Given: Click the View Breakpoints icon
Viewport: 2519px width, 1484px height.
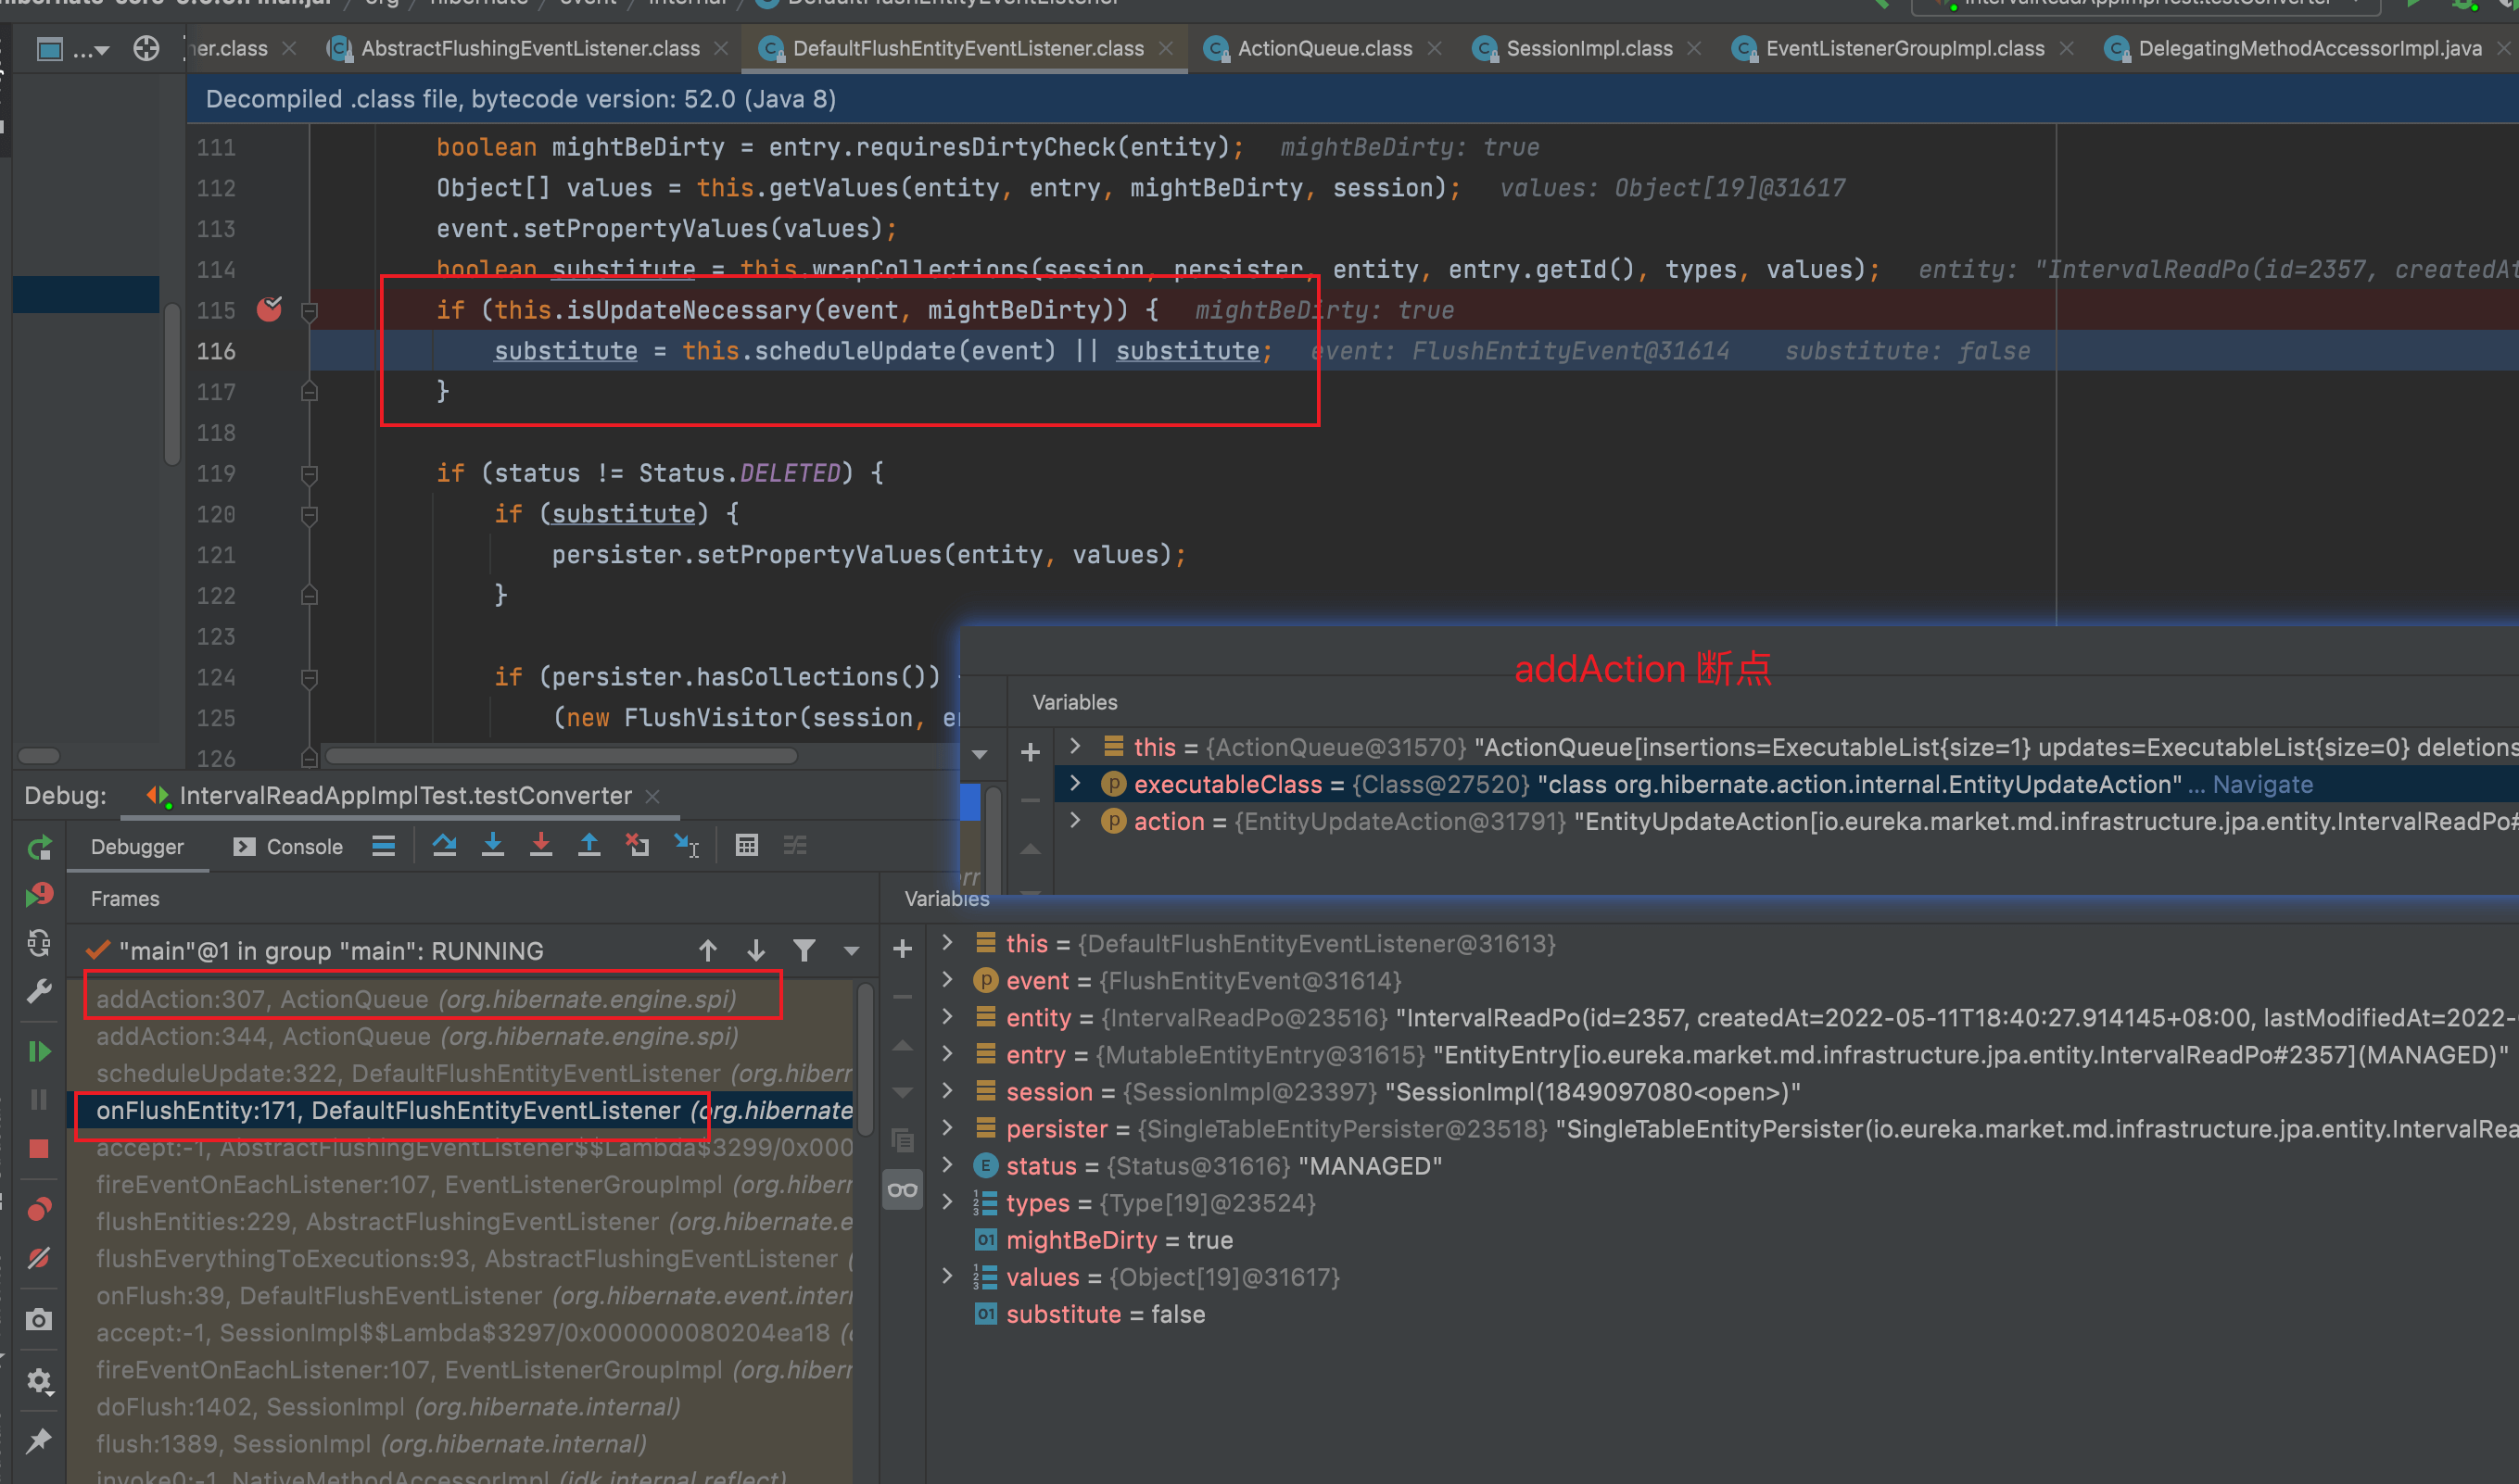Looking at the screenshot, I should point(39,1209).
